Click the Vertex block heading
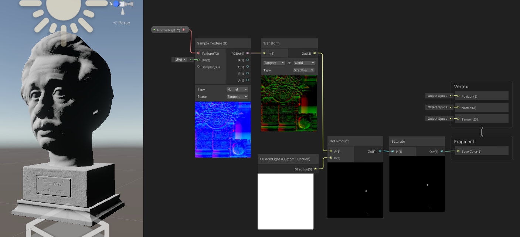This screenshot has width=520, height=237. coord(461,87)
